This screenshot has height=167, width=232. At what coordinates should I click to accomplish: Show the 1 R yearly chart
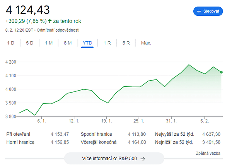[x=107, y=43]
